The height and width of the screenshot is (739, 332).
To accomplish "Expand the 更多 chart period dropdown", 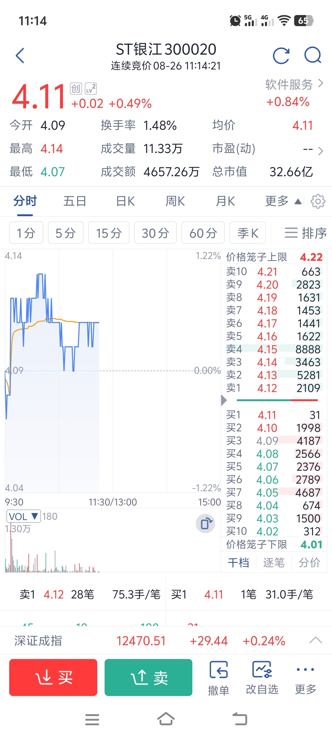I will pos(283,201).
